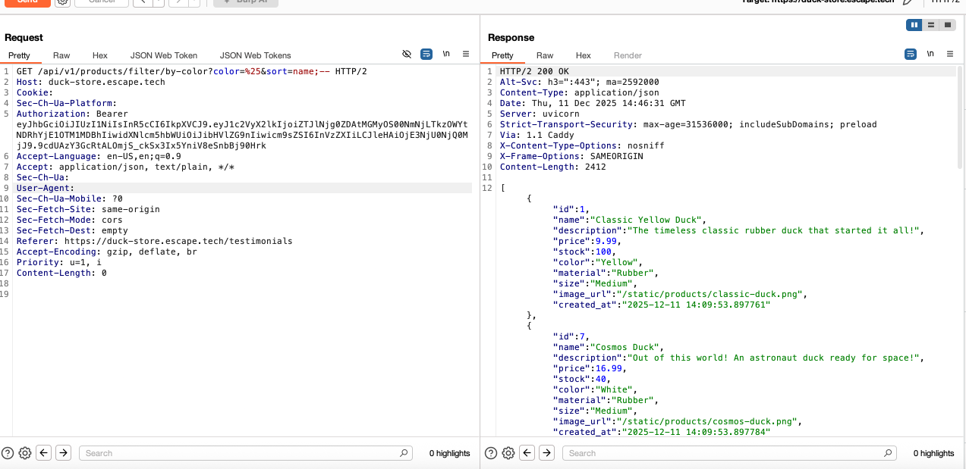Viewport: 966px width, 469px height.
Task: Expand the Response search options gear
Action: click(x=508, y=452)
